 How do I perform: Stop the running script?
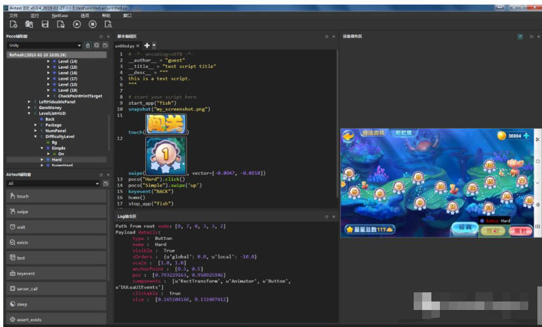click(x=93, y=24)
